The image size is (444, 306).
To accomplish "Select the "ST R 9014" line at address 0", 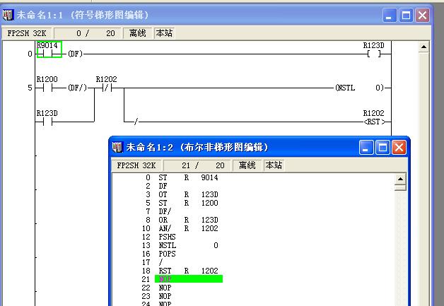I will [187, 177].
